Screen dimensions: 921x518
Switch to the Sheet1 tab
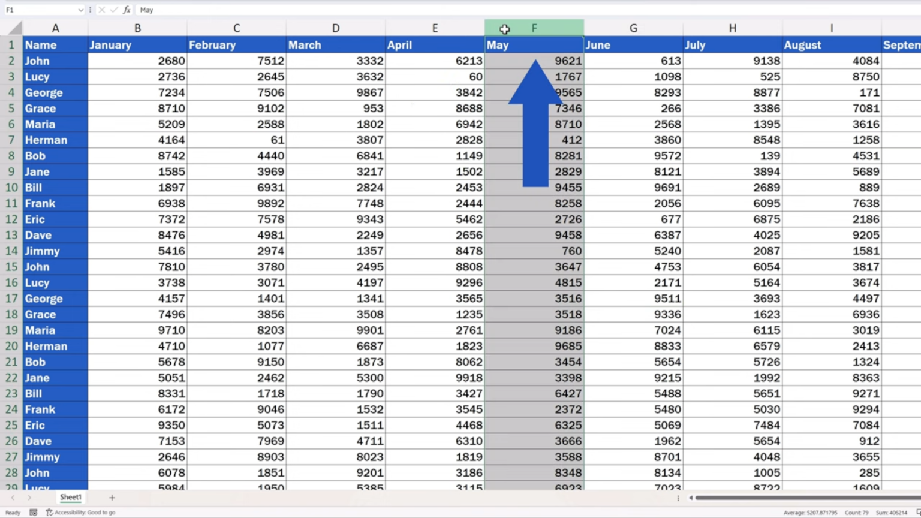(x=70, y=498)
